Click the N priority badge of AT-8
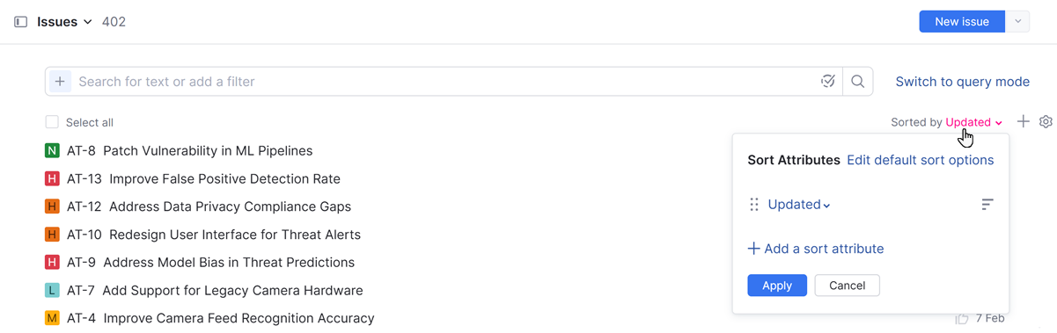 coord(52,151)
